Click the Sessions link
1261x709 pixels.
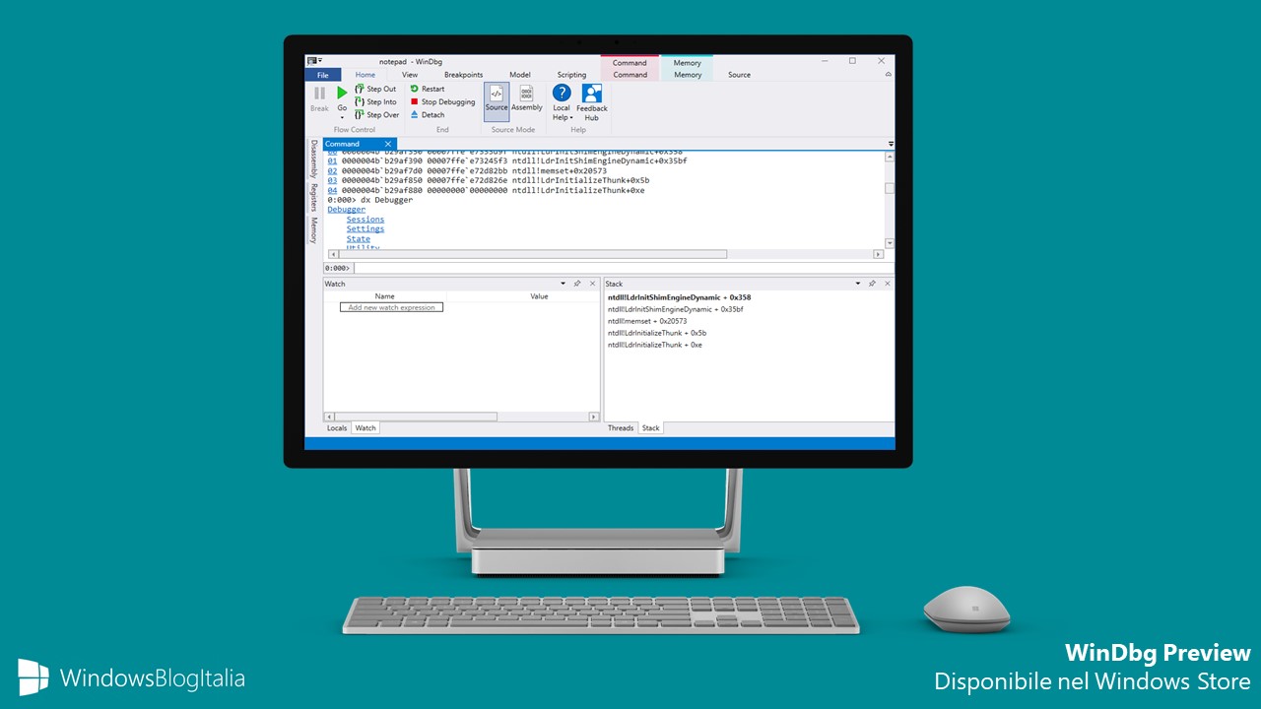(365, 220)
